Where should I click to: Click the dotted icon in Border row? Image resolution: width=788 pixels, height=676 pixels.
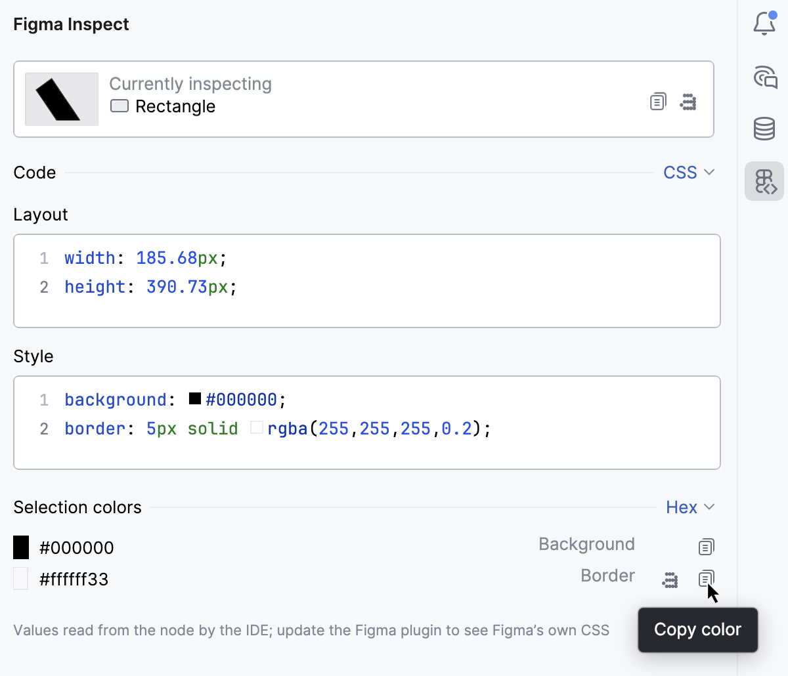[670, 580]
